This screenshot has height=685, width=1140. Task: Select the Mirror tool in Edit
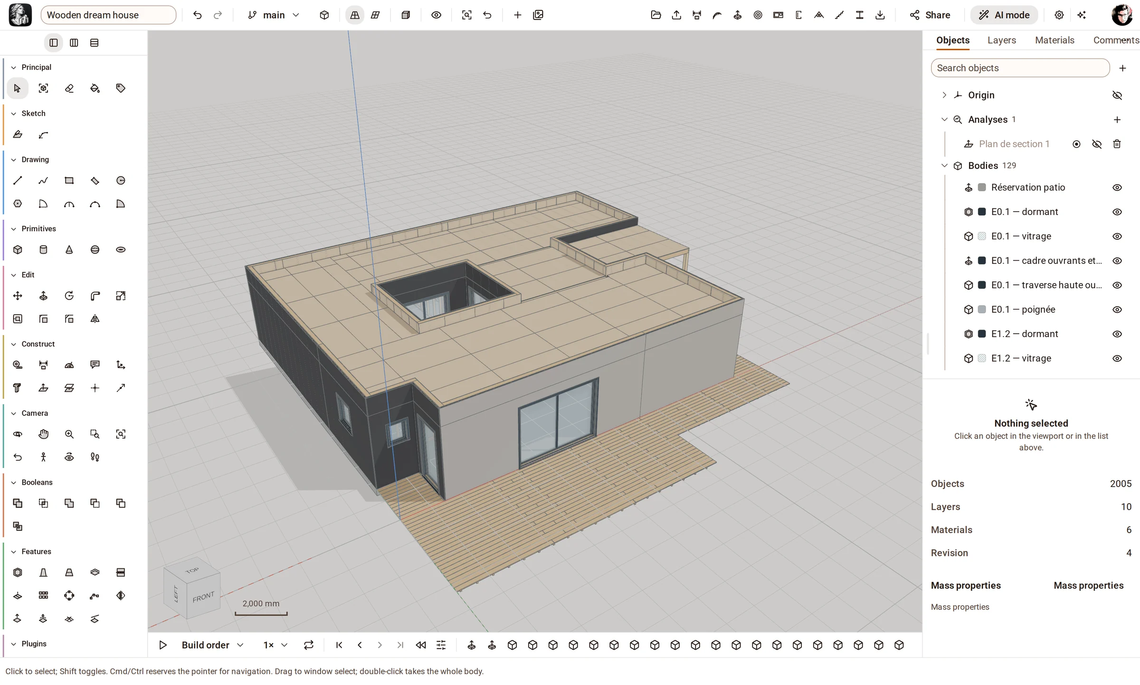(95, 319)
